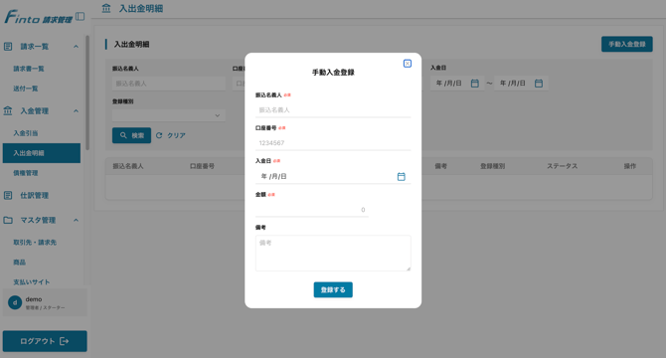Click the クリア reset link
The height and width of the screenshot is (358, 666).
pyautogui.click(x=171, y=135)
